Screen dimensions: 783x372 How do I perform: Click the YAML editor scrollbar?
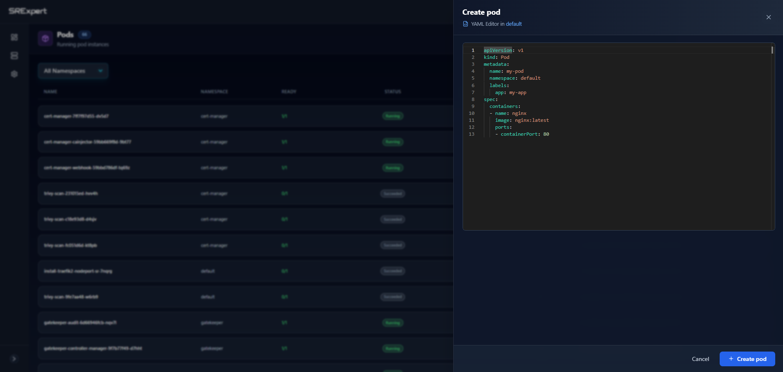coord(772,50)
